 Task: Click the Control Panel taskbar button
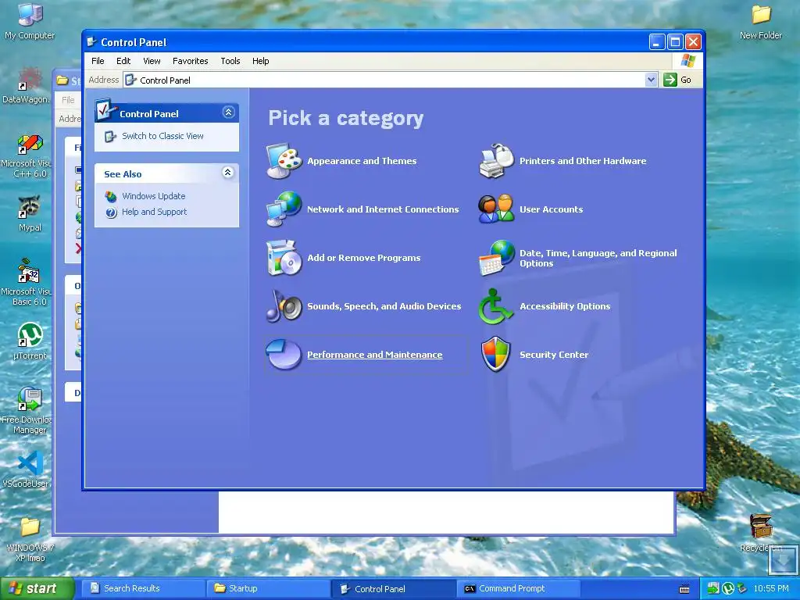[x=394, y=588]
